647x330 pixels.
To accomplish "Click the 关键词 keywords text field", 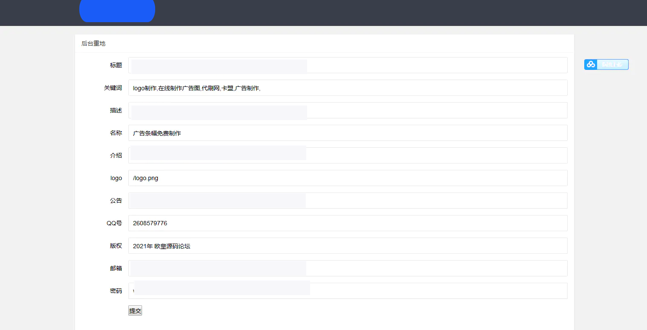I will (348, 88).
